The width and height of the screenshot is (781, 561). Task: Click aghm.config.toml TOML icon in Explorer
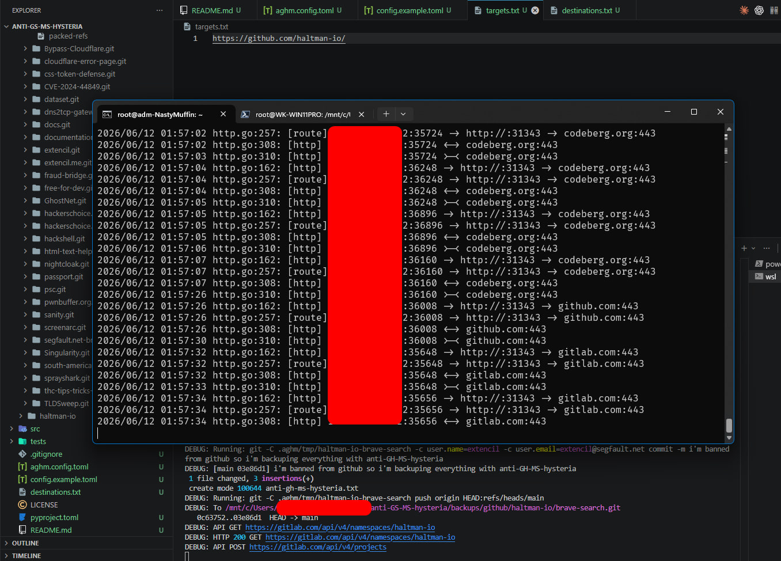(x=23, y=467)
